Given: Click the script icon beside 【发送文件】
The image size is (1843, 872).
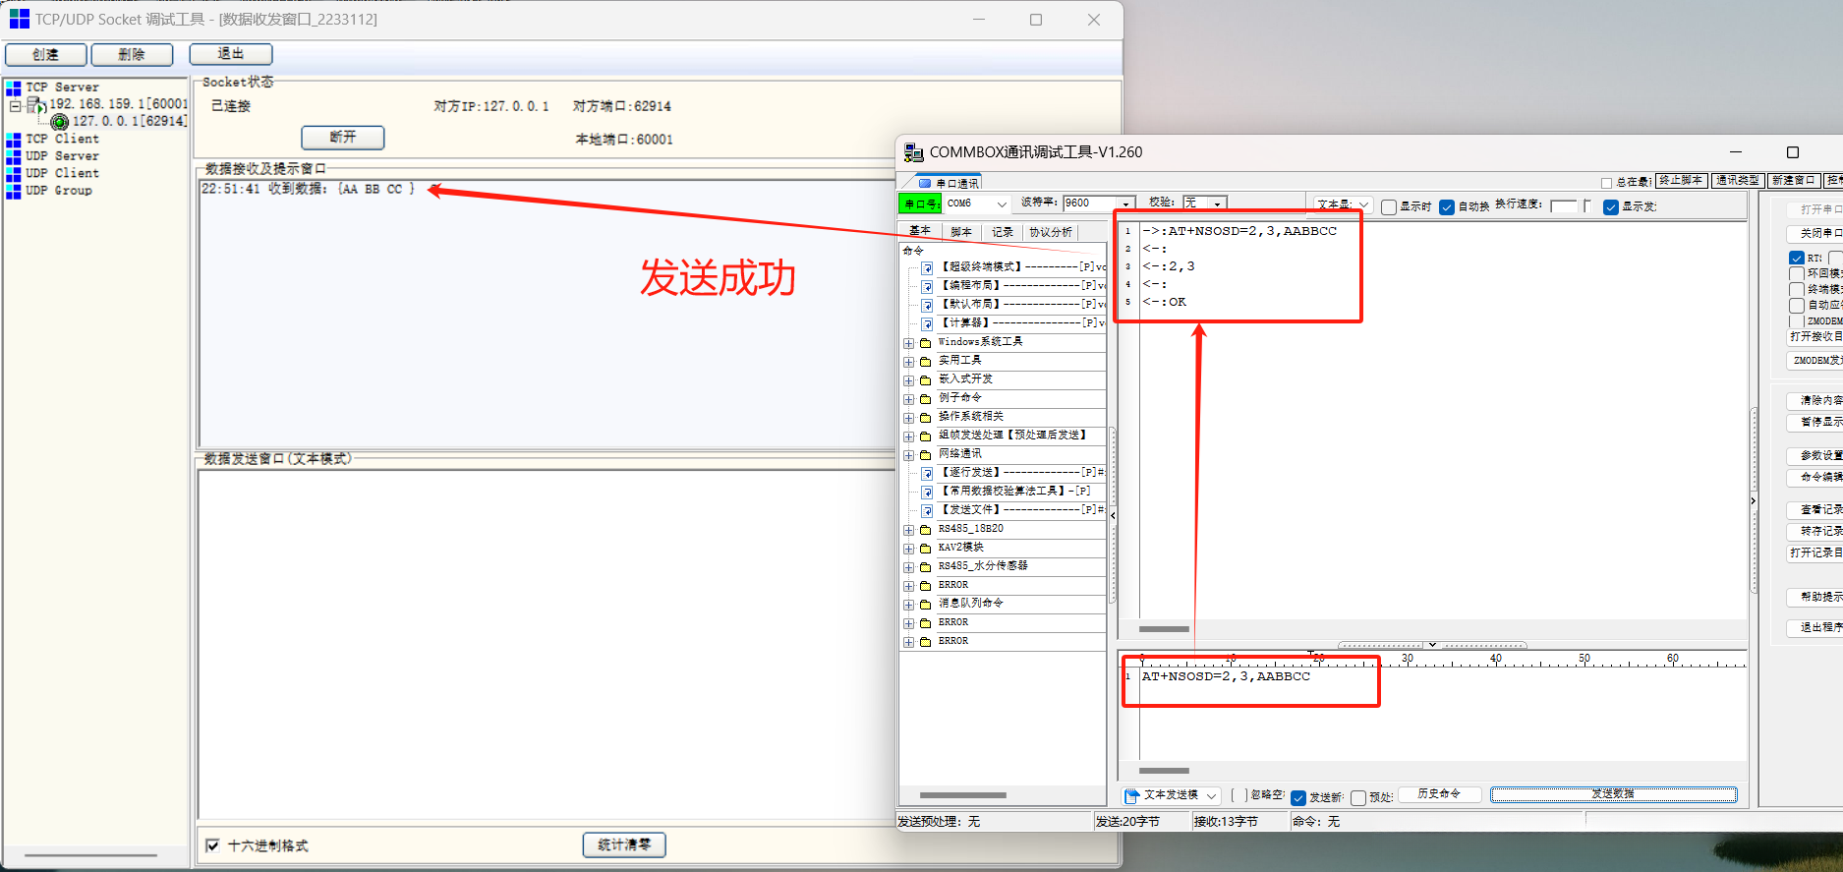Looking at the screenshot, I should click(x=927, y=510).
